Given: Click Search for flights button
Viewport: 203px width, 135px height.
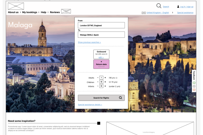Looking at the screenshot, I should [101, 98].
